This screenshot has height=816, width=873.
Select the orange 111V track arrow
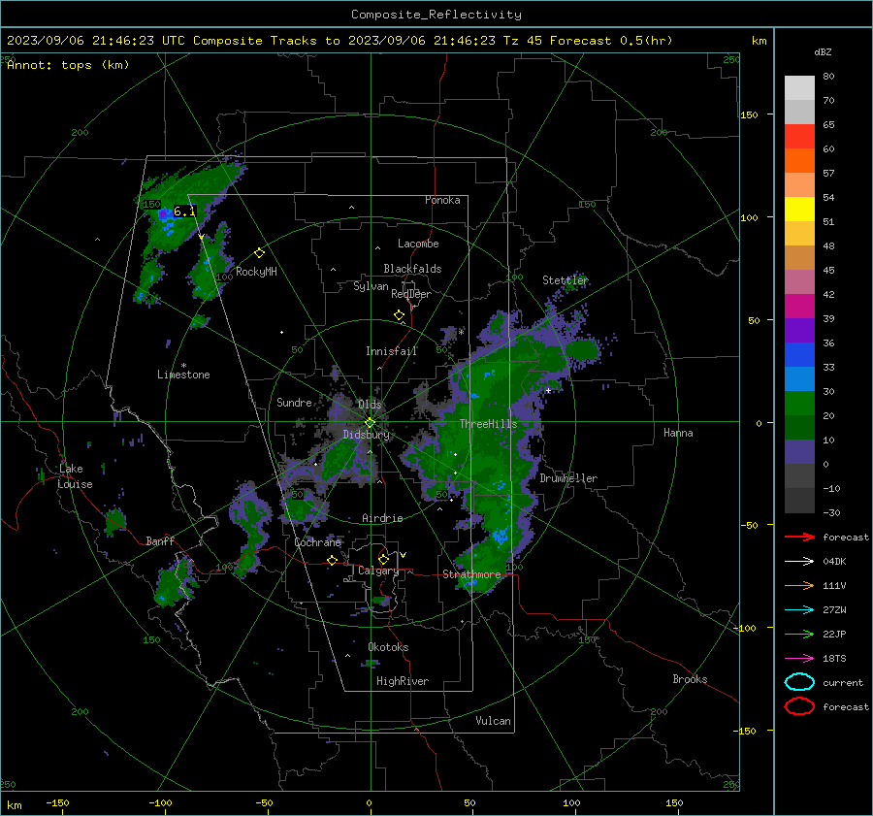799,585
